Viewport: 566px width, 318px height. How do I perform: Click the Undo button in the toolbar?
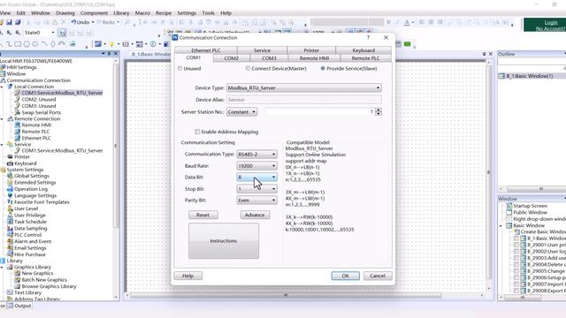80,22
